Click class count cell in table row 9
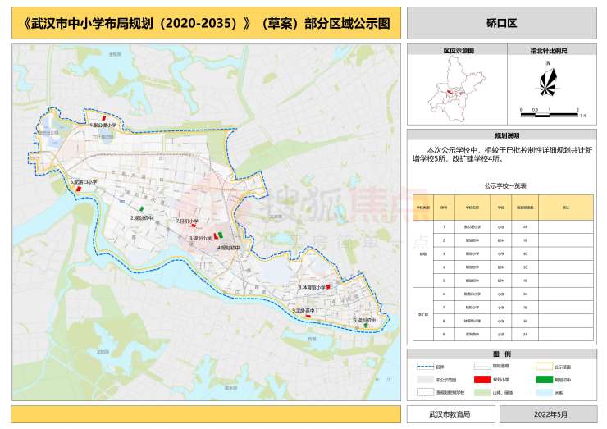This screenshot has height=429, width=607. point(525,334)
